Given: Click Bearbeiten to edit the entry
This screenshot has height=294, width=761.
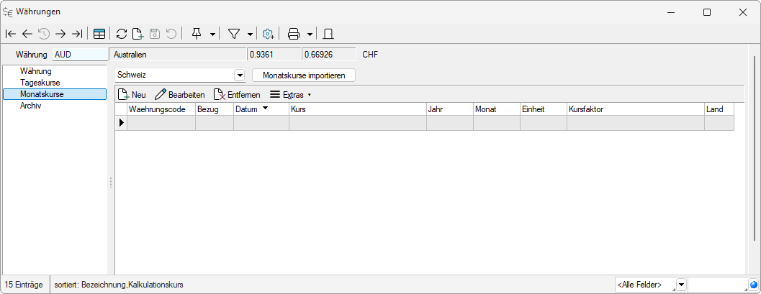Looking at the screenshot, I should pos(180,95).
